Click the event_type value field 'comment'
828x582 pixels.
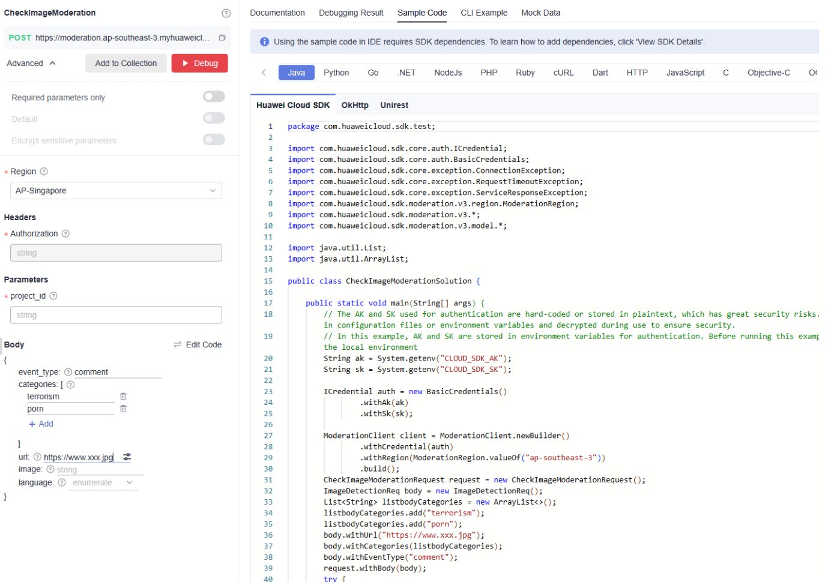click(118, 372)
